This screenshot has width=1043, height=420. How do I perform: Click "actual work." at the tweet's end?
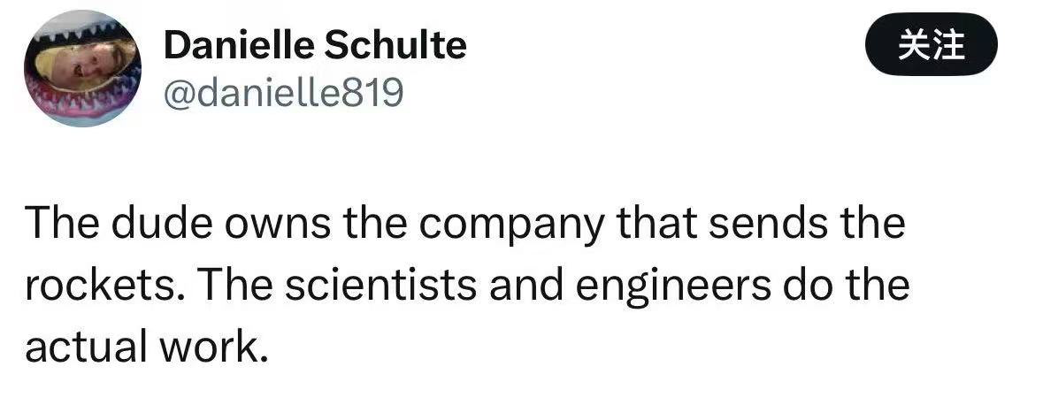tap(146, 348)
